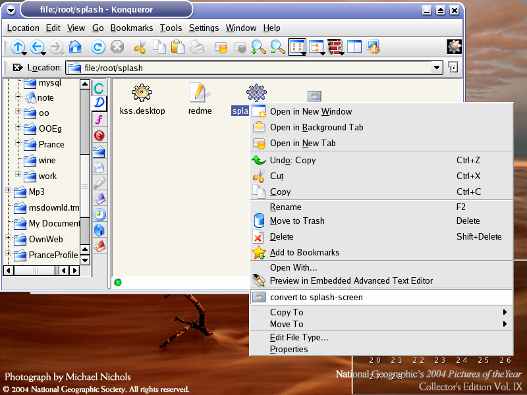Open the View menu
This screenshot has width=527, height=395.
point(76,28)
